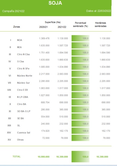
Task: Select the TOTAL row label
Action: tap(17, 157)
